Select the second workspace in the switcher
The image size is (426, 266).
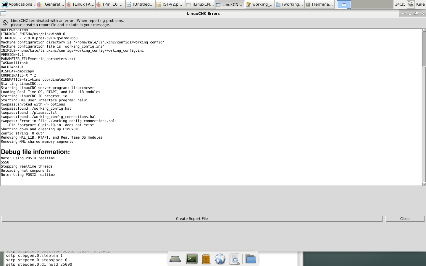(358, 4)
